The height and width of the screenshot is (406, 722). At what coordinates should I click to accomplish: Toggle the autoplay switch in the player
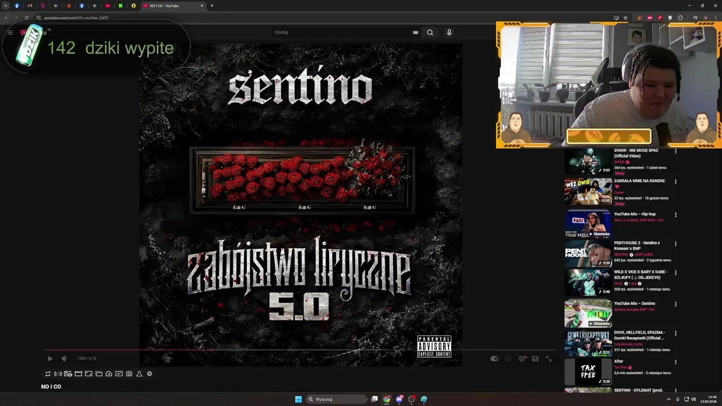pos(495,359)
